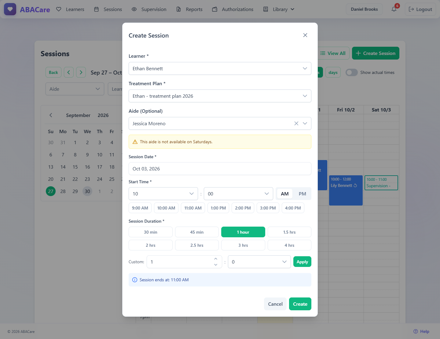Select PM for the start time
Viewport: 440px width, 339px height.
pos(302,194)
